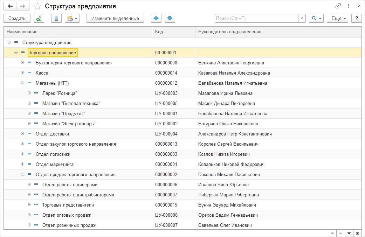Click the copy-link chain icon
This screenshot has height=237, width=365.
coord(338,6)
